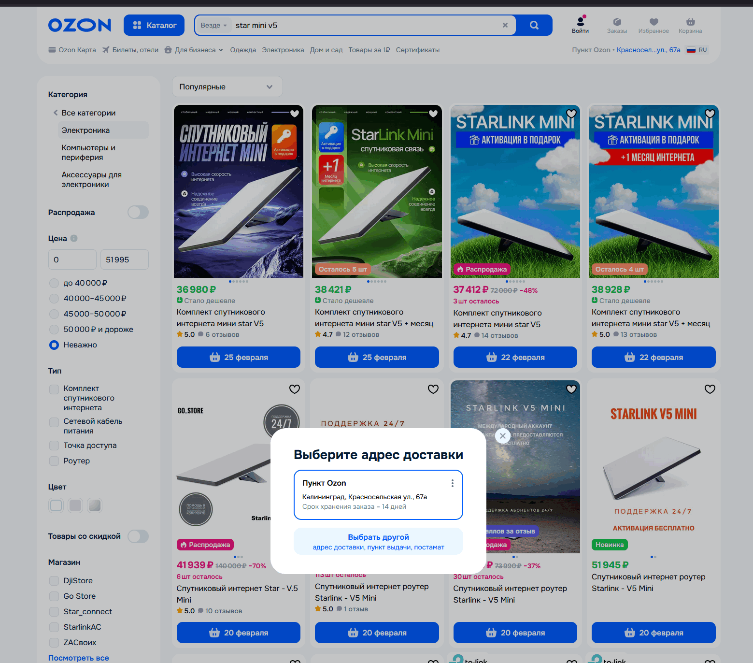The height and width of the screenshot is (663, 753).
Task: Open the Каталог button
Action: [x=154, y=25]
